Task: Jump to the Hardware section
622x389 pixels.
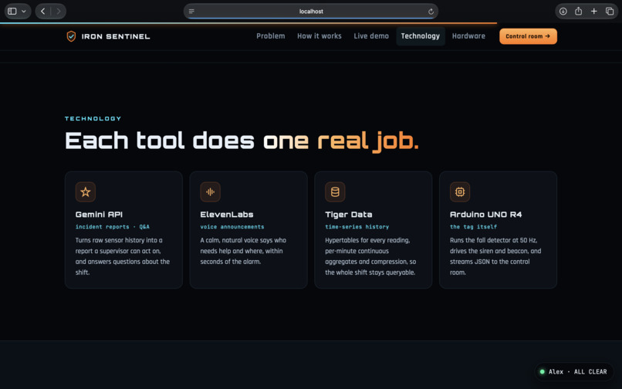Action: pyautogui.click(x=468, y=36)
